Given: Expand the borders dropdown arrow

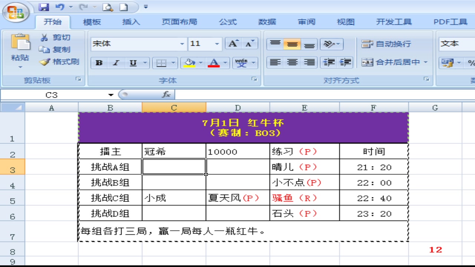Looking at the screenshot, I should click(174, 63).
